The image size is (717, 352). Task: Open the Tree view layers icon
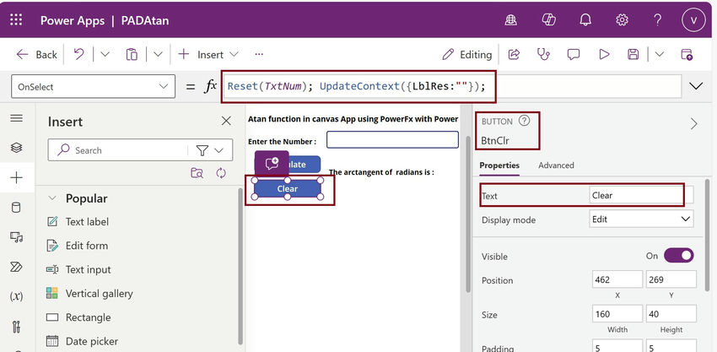(x=17, y=148)
